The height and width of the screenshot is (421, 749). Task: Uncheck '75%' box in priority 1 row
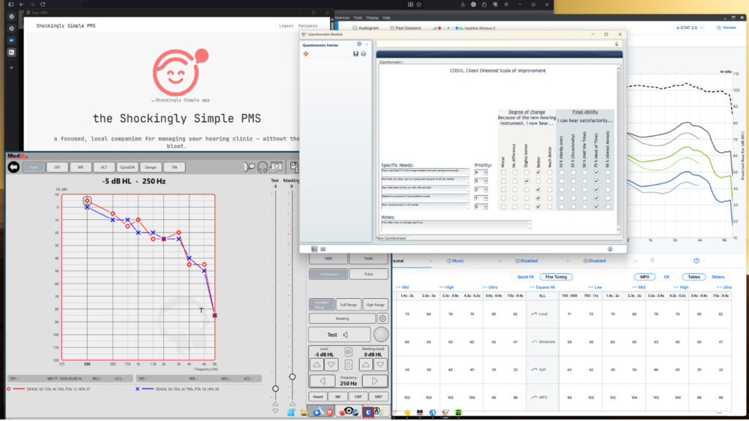(596, 198)
